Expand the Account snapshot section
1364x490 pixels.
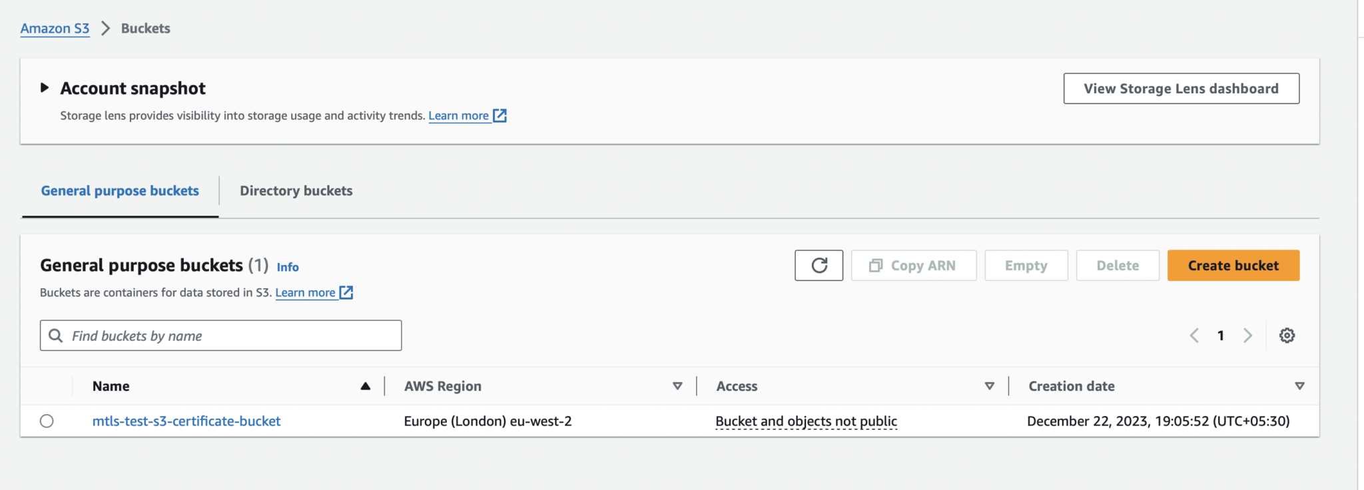pyautogui.click(x=44, y=87)
